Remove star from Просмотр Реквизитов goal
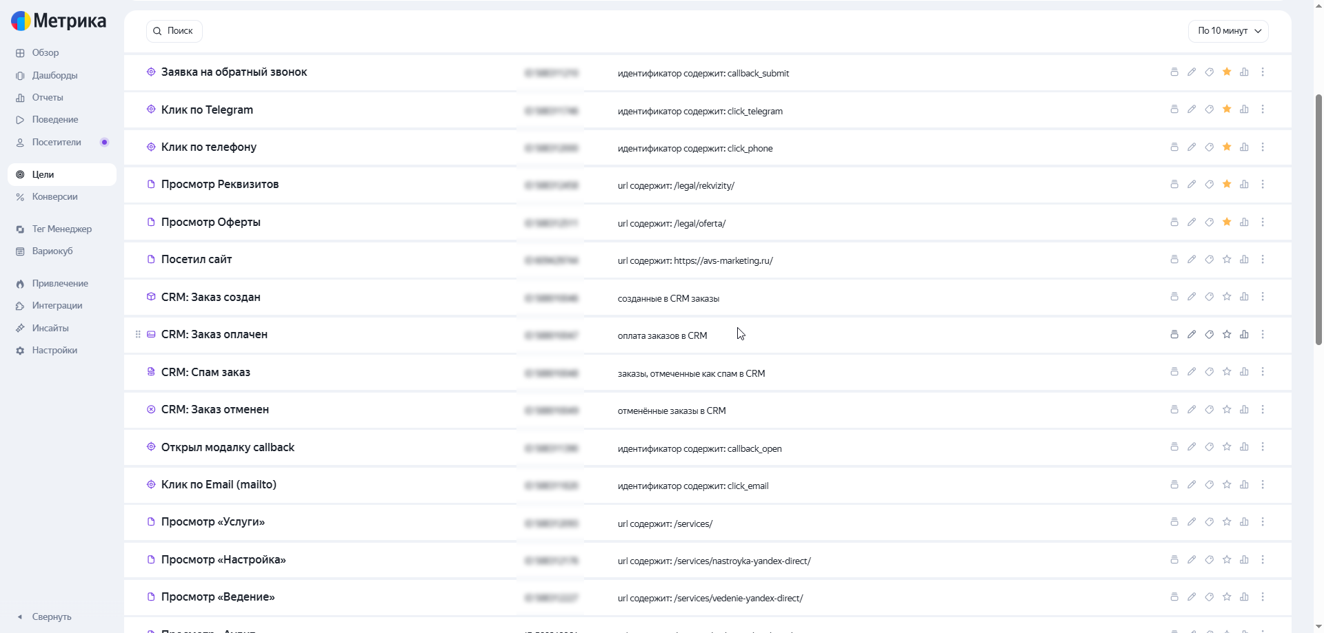 click(1227, 185)
